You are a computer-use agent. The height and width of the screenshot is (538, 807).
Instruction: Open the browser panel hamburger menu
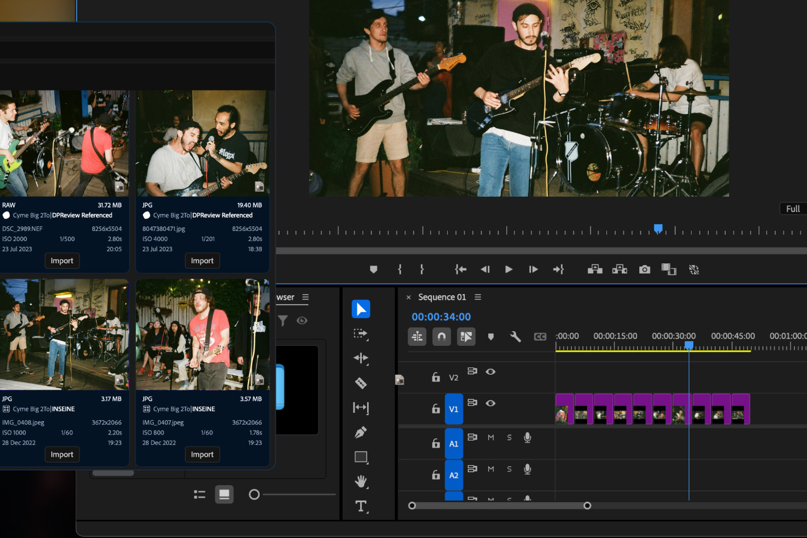click(x=306, y=297)
